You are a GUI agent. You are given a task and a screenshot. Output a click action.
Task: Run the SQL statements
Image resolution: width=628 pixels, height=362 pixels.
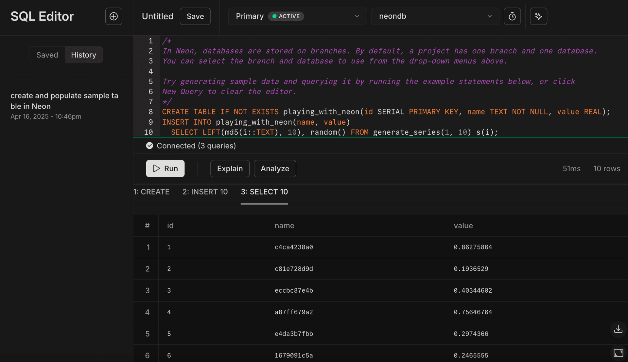click(x=165, y=168)
